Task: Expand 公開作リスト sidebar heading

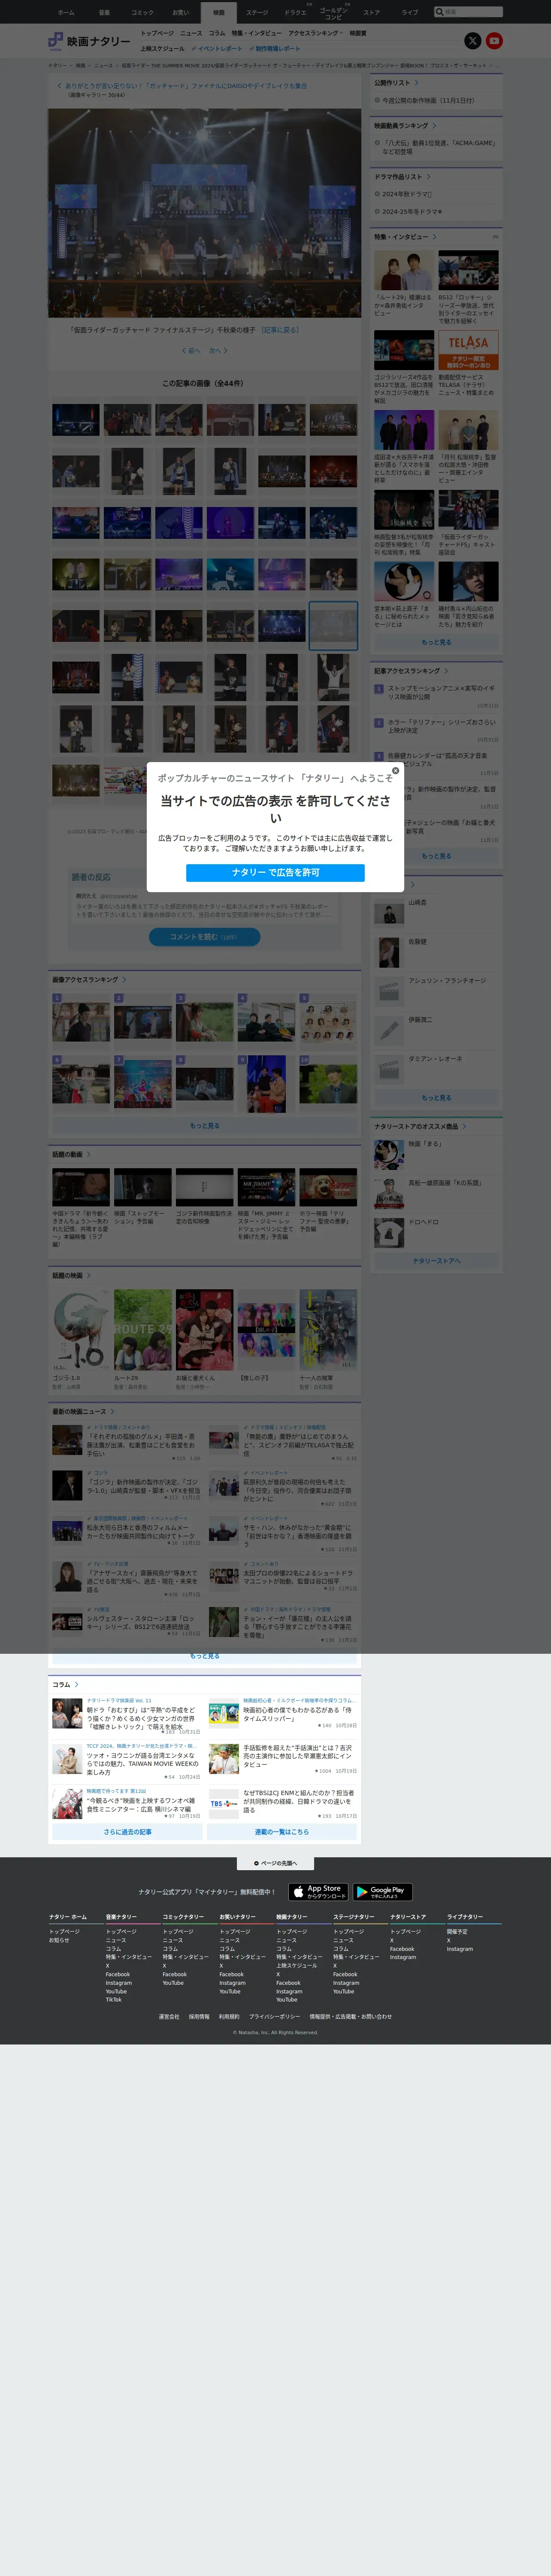Action: (x=396, y=83)
